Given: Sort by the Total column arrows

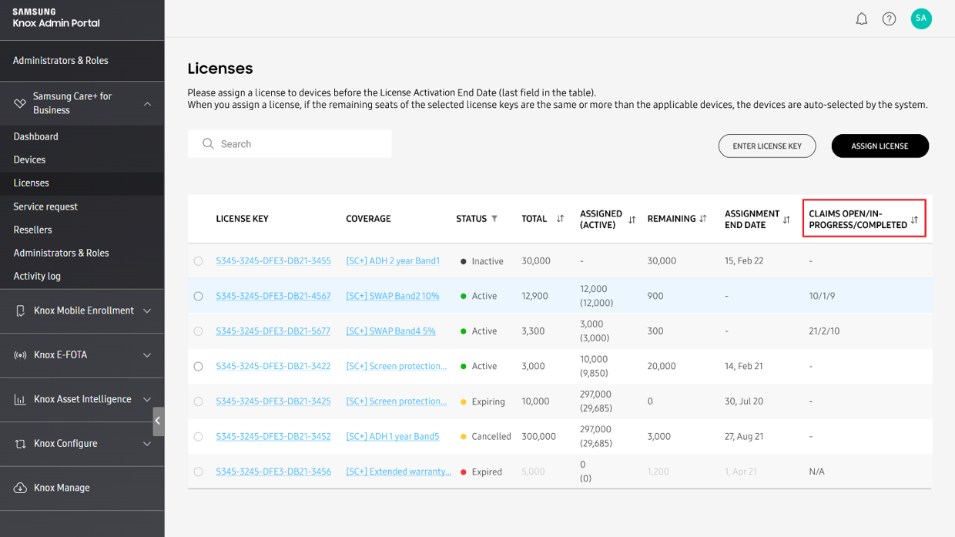Looking at the screenshot, I should click(560, 219).
